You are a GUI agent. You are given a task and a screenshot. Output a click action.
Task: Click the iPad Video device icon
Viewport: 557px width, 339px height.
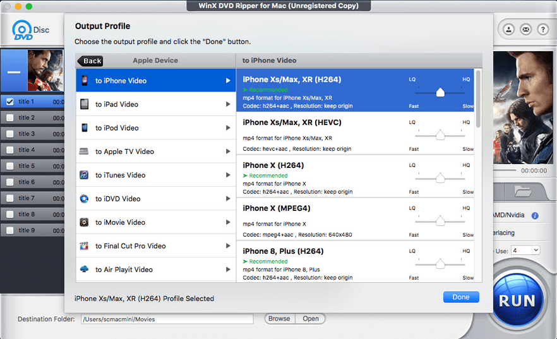point(84,104)
